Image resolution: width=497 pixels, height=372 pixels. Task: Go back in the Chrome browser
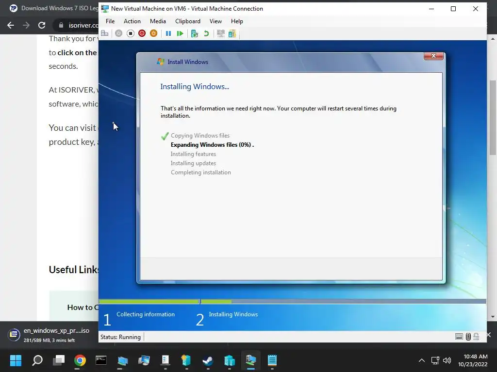(11, 25)
